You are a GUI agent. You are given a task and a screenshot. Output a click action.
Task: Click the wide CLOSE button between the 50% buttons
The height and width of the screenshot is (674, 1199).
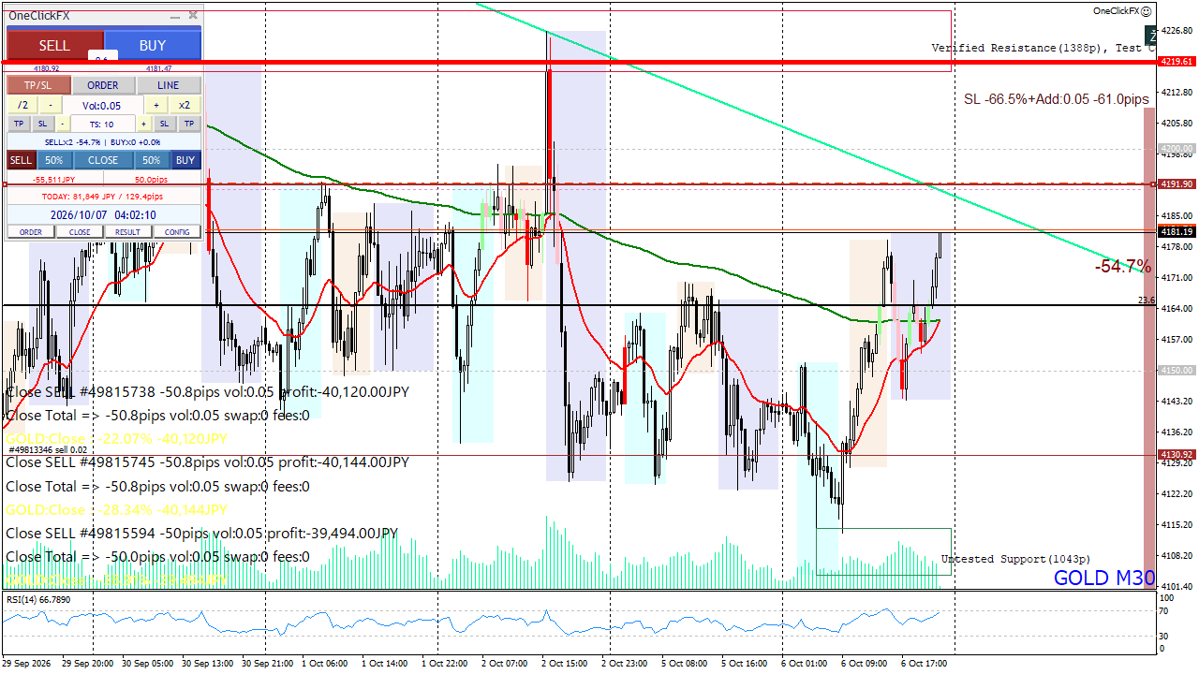tap(103, 160)
